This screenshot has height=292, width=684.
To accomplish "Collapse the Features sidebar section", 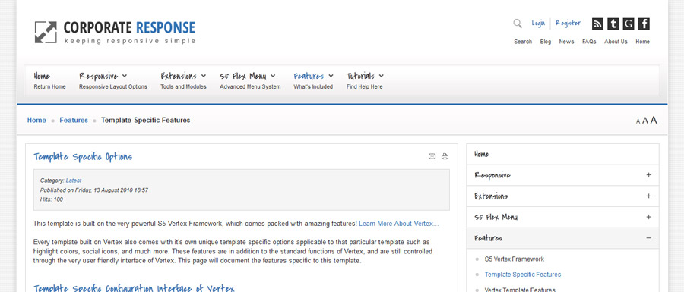I will (648, 238).
